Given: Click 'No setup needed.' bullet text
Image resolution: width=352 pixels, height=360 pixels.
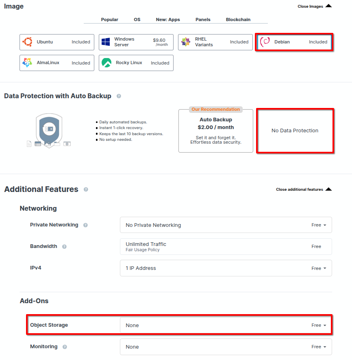Looking at the screenshot, I should [x=116, y=140].
